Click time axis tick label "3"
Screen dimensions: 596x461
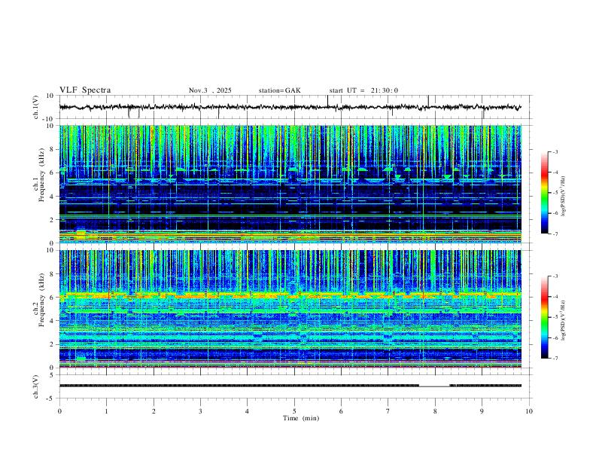[200, 411]
